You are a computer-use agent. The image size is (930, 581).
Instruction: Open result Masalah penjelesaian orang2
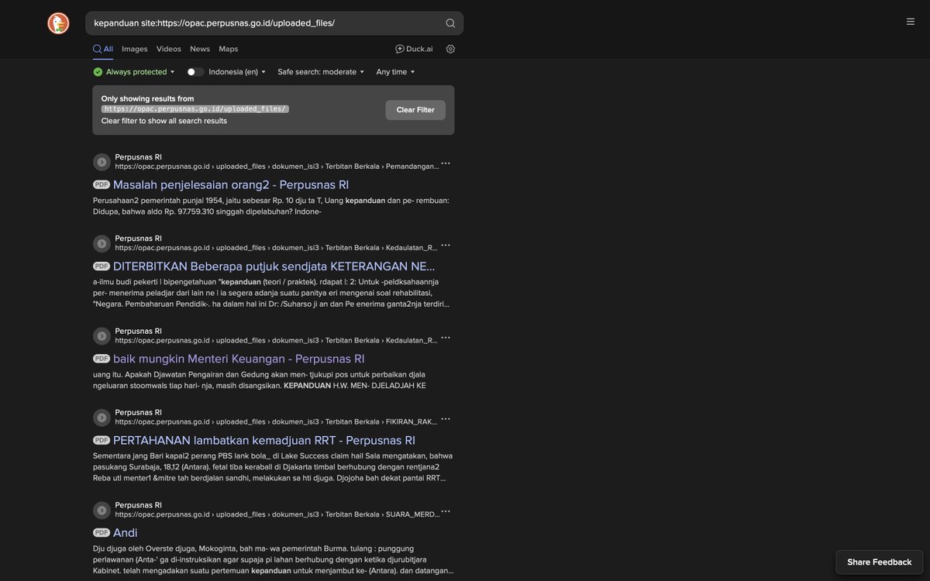pyautogui.click(x=231, y=184)
